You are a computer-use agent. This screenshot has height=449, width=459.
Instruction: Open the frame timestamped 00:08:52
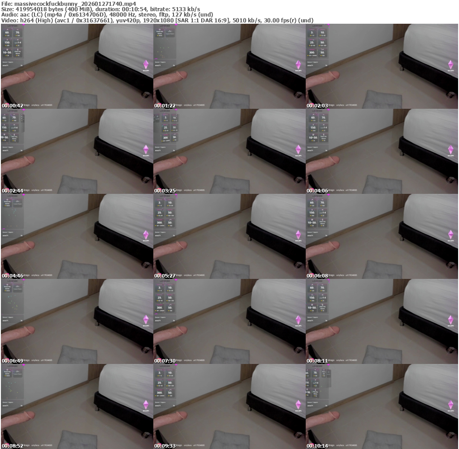[x=77, y=406]
